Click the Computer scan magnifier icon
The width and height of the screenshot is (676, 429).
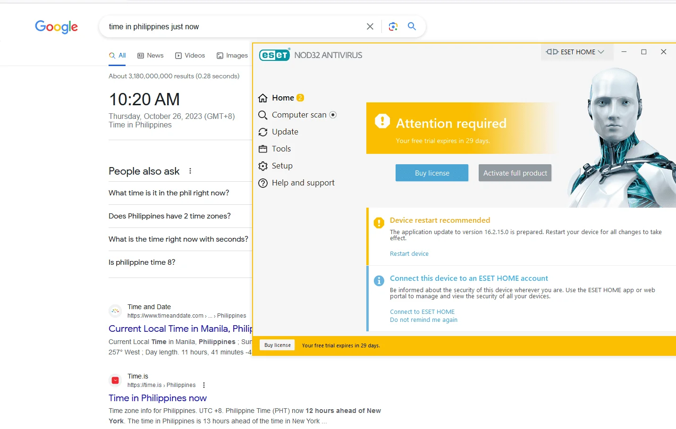coord(263,115)
